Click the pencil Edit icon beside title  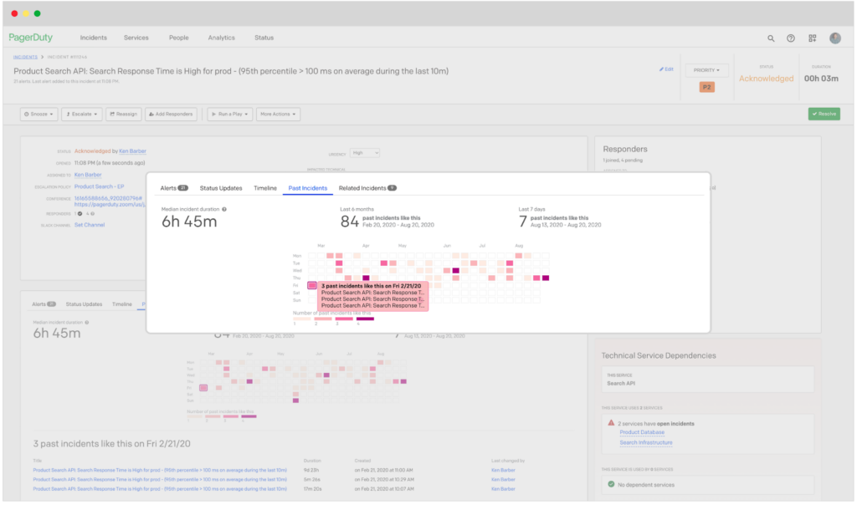click(x=666, y=69)
